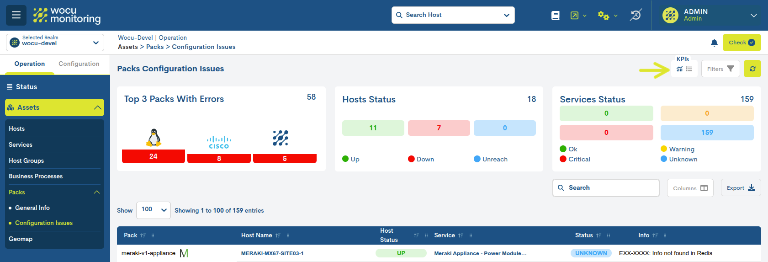Click the Linux penguin pack icon
This screenshot has width=768, height=262.
[x=154, y=137]
